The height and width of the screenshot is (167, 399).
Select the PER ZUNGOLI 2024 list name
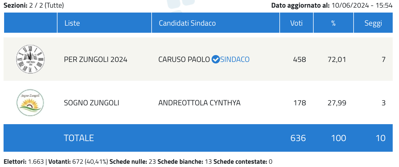click(x=96, y=59)
